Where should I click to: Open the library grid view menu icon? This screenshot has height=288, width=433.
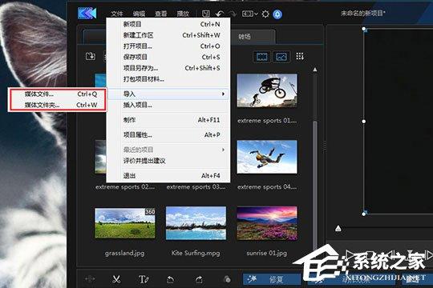pyautogui.click(x=300, y=57)
